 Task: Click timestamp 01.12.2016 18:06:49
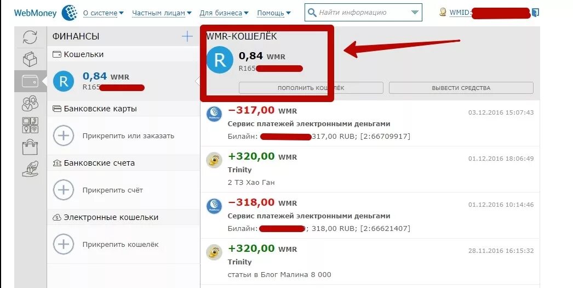coord(501,159)
